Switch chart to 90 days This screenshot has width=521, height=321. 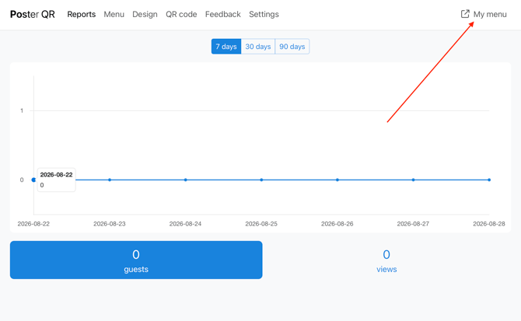click(x=292, y=47)
